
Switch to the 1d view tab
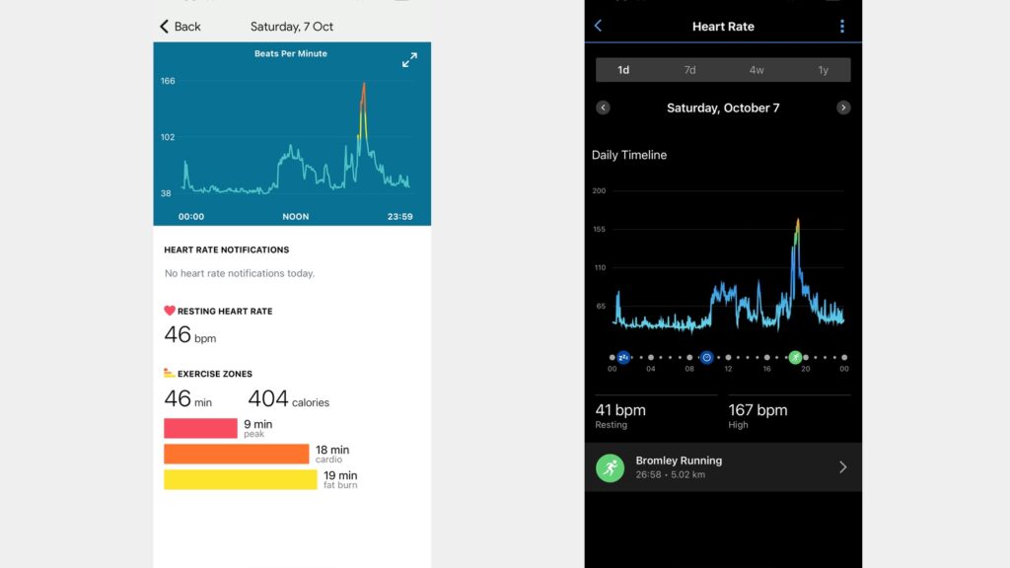coord(623,70)
